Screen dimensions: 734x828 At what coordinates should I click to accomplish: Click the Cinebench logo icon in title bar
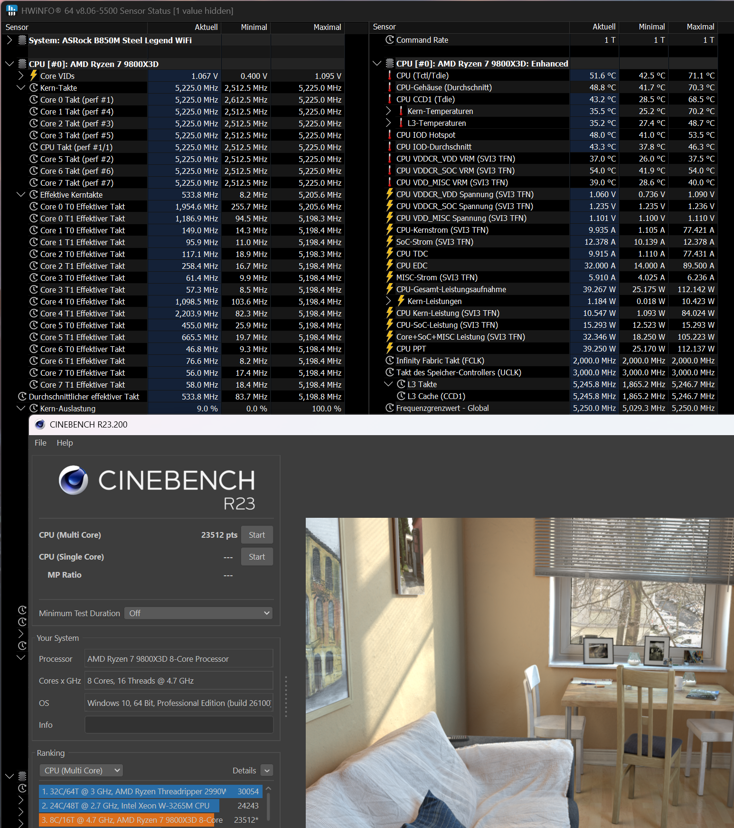point(40,424)
